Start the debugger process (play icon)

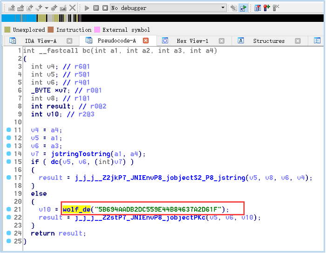coord(87,8)
